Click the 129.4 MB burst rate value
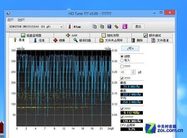Screen dimensions: 187x138 pyautogui.click(x=132, y=121)
